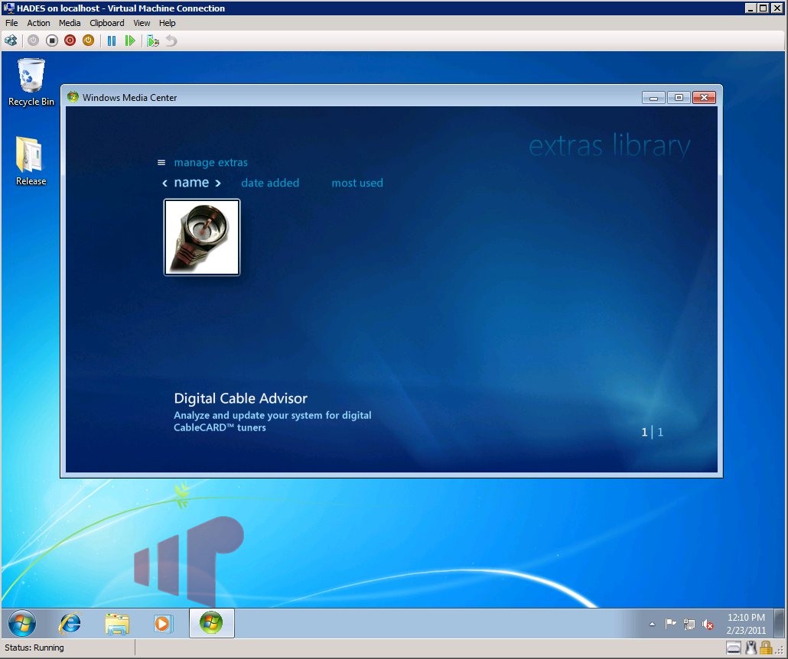Screen dimensions: 788x659
Task: Click the Windows Media Center taskbar button
Action: (x=212, y=623)
